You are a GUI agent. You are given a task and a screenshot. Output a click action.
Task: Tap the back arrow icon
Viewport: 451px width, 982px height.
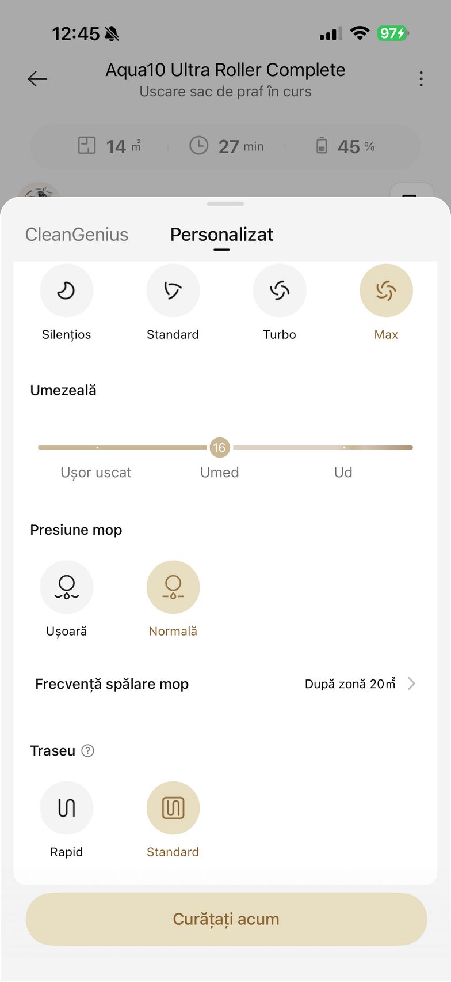37,79
